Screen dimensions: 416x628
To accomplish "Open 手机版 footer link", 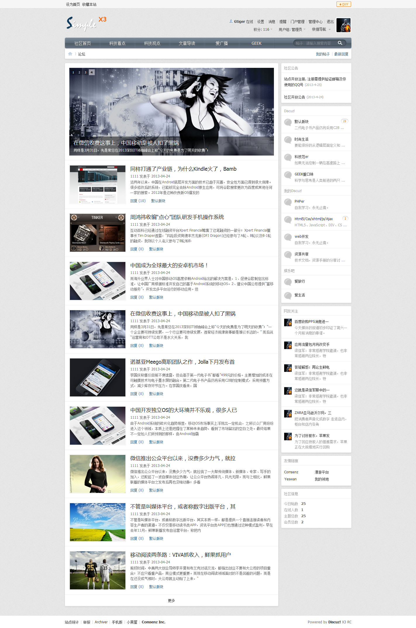I will click(117, 622).
